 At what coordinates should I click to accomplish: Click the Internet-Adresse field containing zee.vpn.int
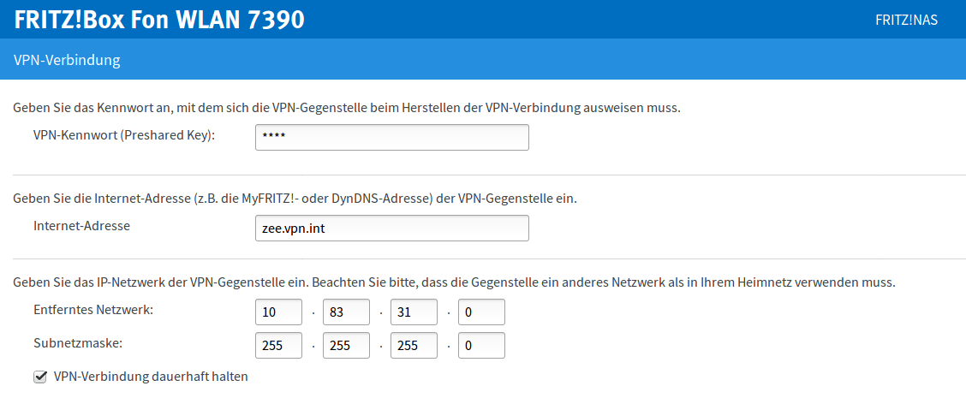[x=391, y=228]
